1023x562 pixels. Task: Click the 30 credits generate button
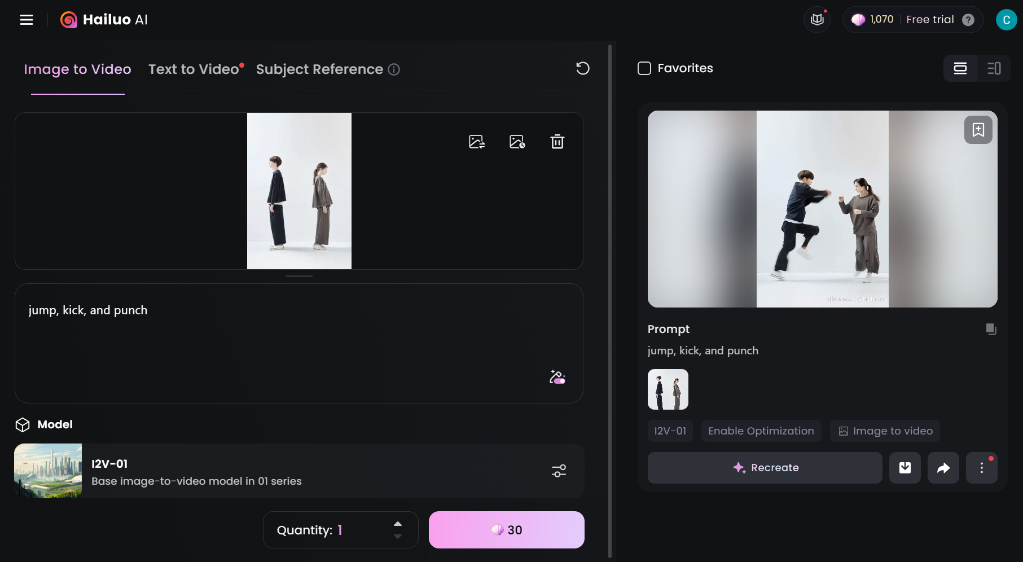(x=506, y=530)
